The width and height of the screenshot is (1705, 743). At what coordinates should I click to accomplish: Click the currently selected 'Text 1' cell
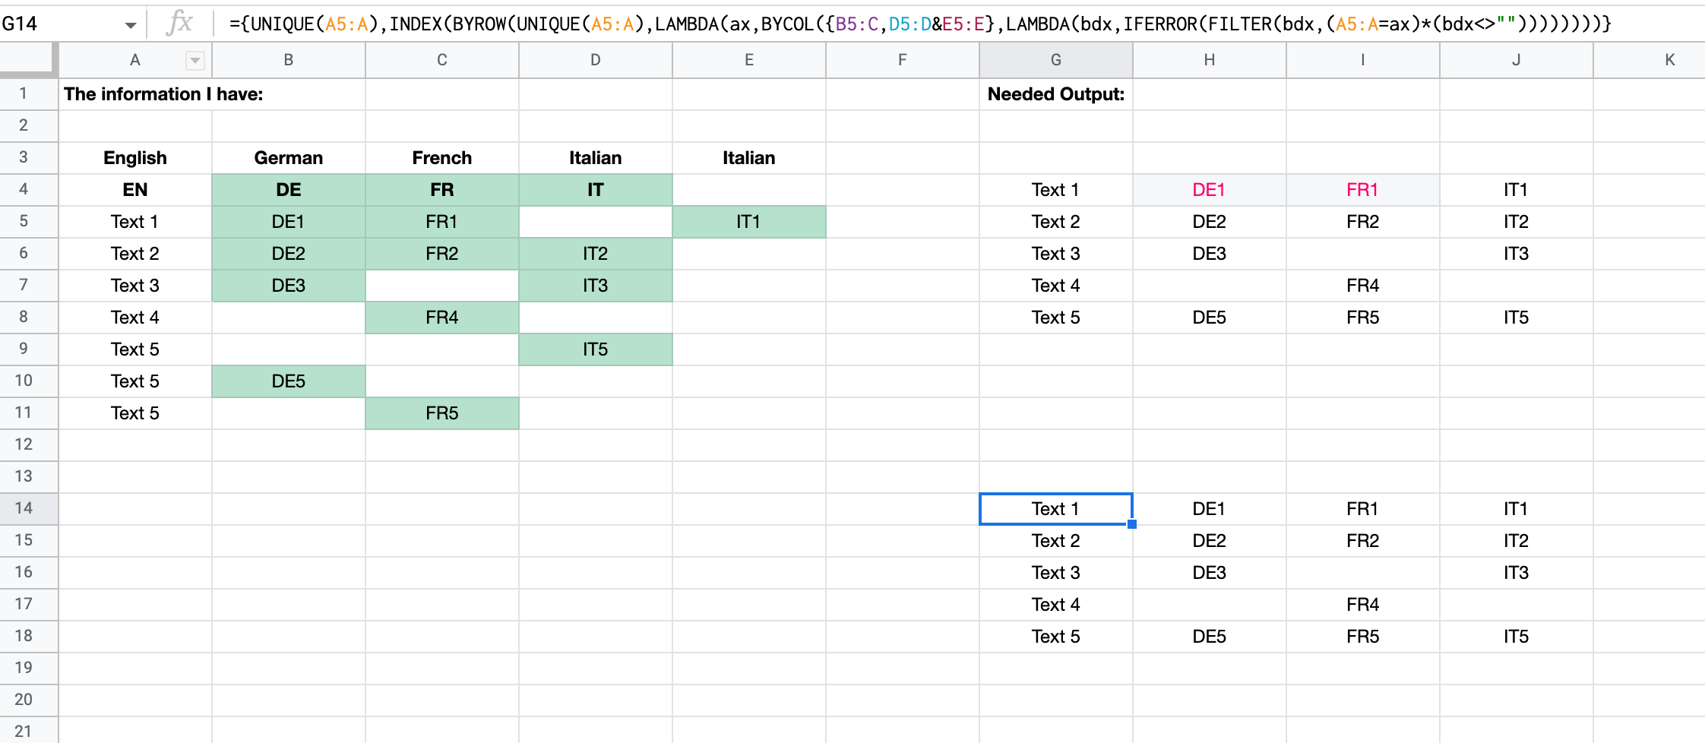1056,508
